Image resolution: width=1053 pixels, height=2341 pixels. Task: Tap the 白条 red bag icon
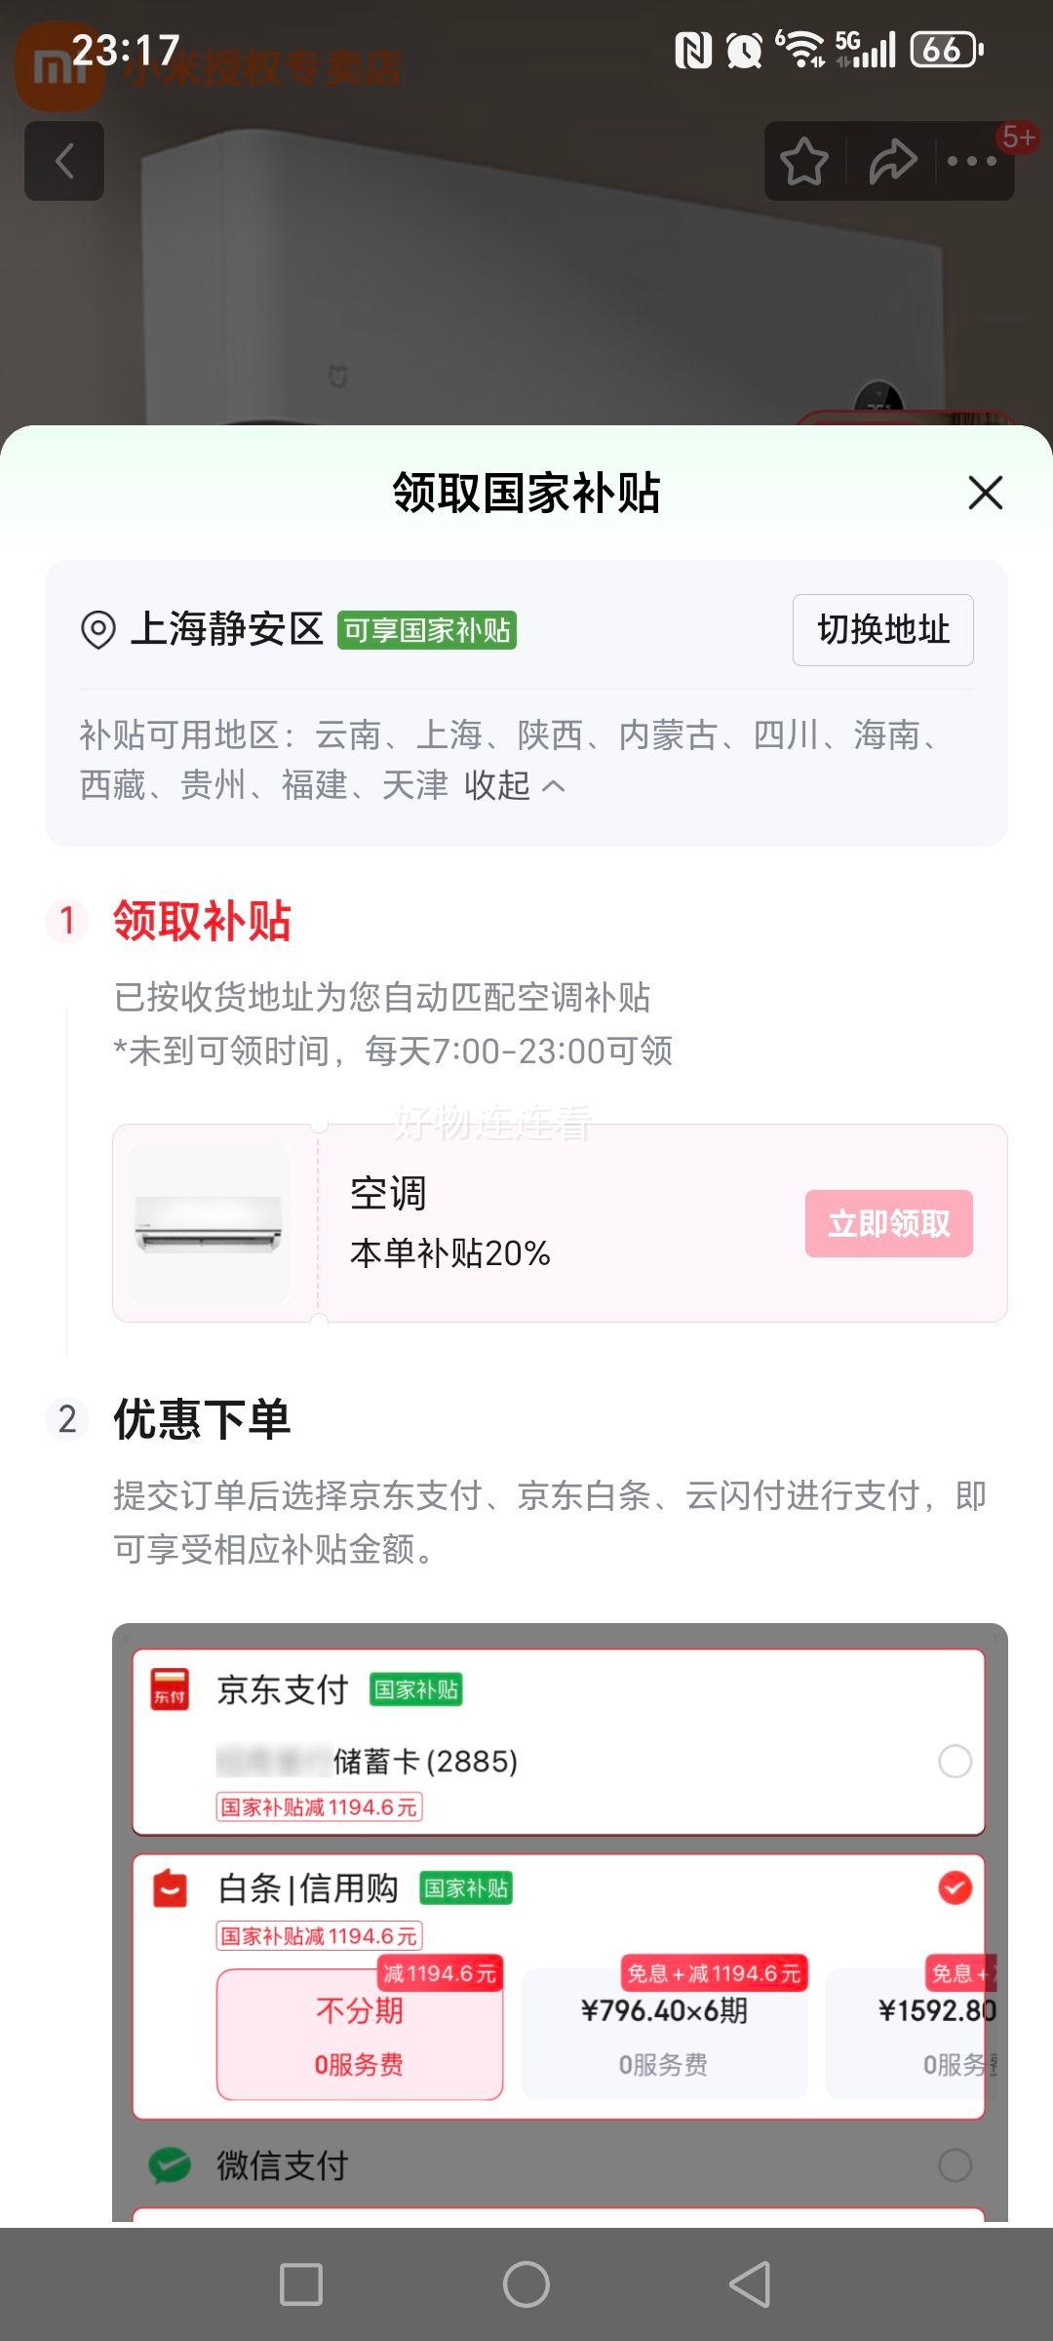[170, 1888]
